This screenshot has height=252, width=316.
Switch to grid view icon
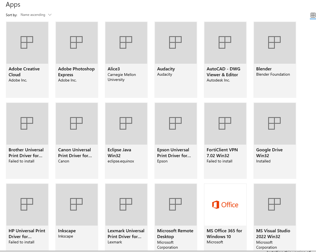[x=313, y=15]
